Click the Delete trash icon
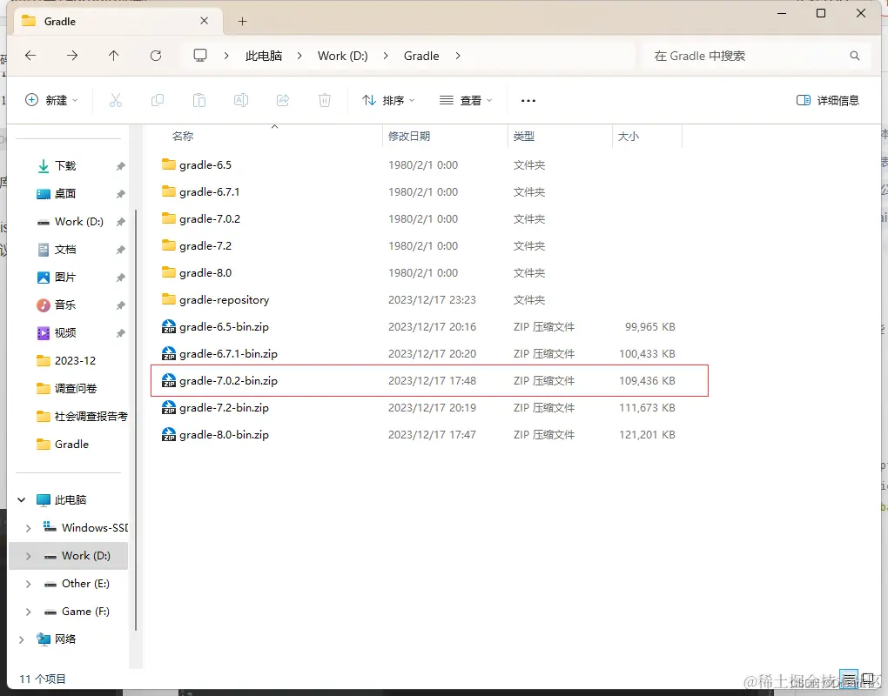888x696 pixels. pos(325,100)
